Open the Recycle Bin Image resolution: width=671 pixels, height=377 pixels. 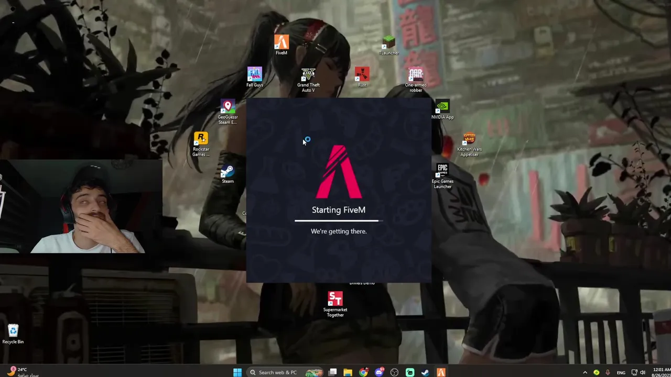pyautogui.click(x=13, y=334)
